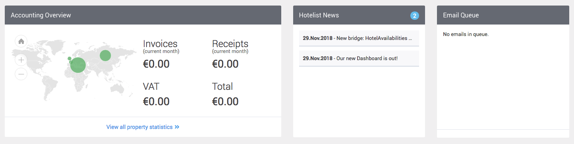Zoom out on the map with minus button
The height and width of the screenshot is (144, 574).
click(21, 74)
